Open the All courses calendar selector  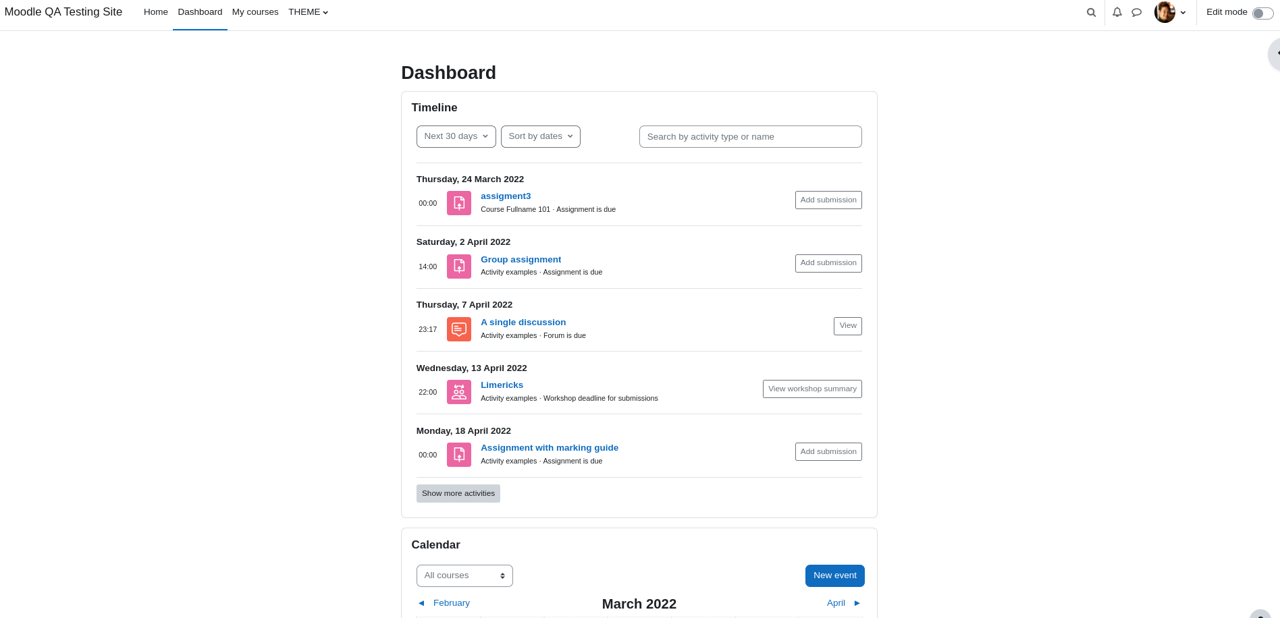(464, 575)
